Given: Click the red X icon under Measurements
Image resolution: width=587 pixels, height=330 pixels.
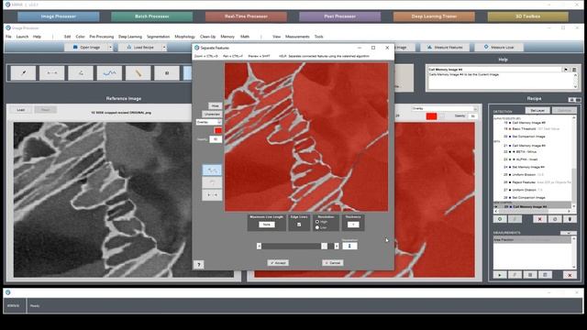Looking at the screenshot, I should (x=570, y=275).
